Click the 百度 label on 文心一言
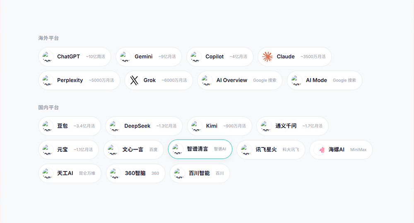414x223 pixels. click(154, 149)
